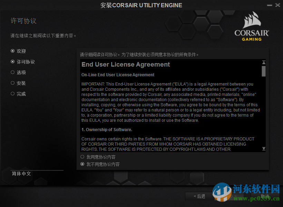Click the Corsair Gaming sail logo
Viewport: 283px width, 207px height.
[252, 26]
